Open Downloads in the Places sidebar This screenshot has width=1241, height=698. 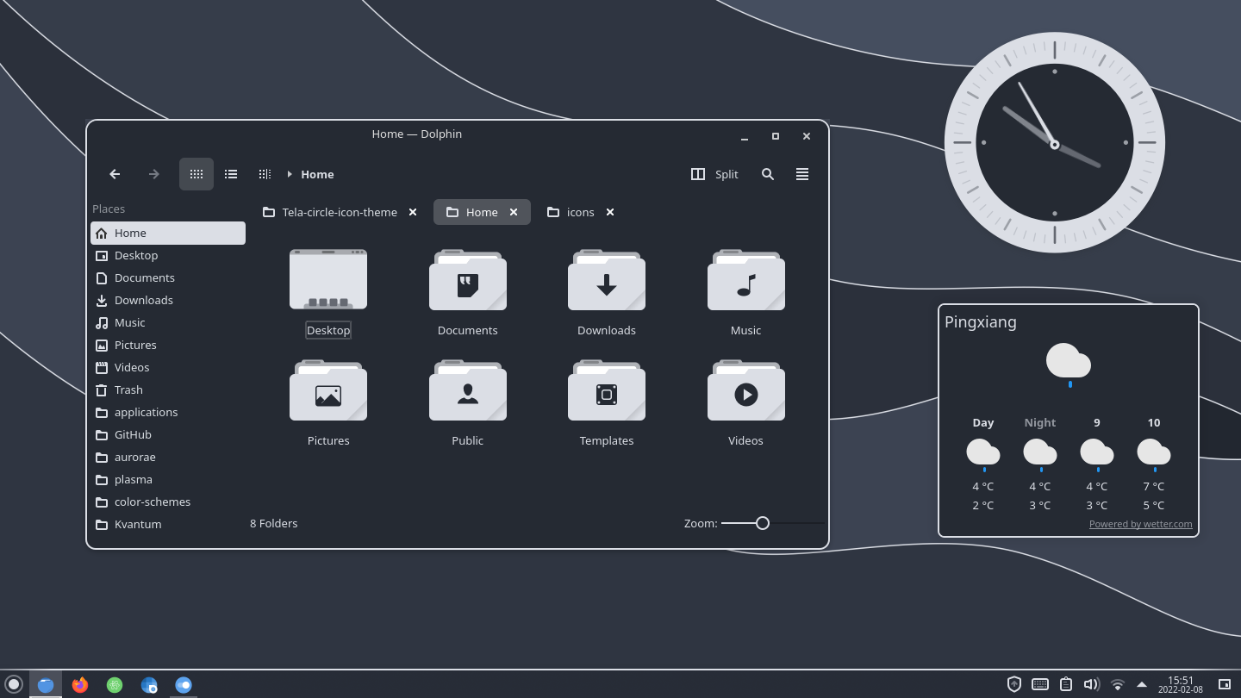coord(168,300)
